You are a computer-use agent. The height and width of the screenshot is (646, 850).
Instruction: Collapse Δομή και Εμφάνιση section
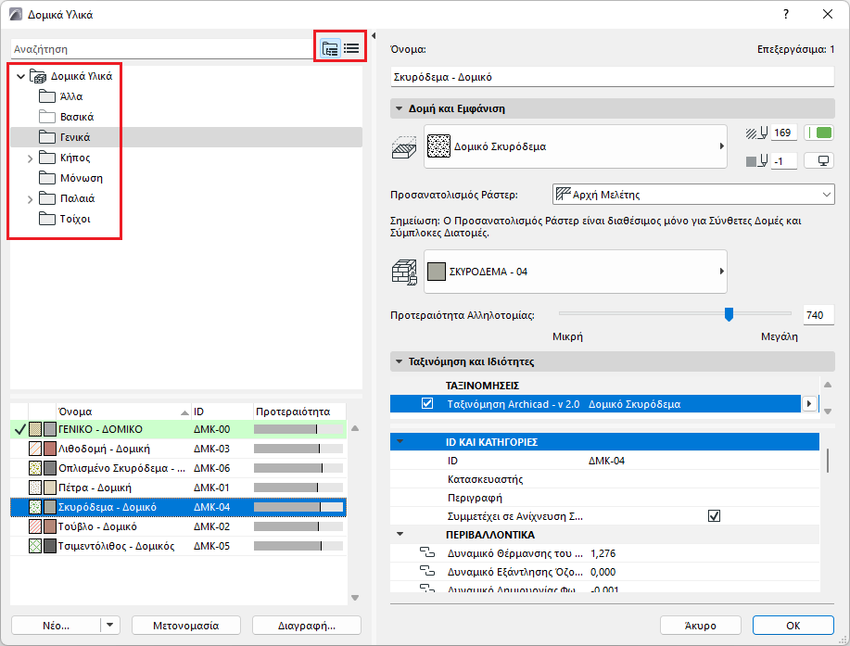pyautogui.click(x=399, y=108)
